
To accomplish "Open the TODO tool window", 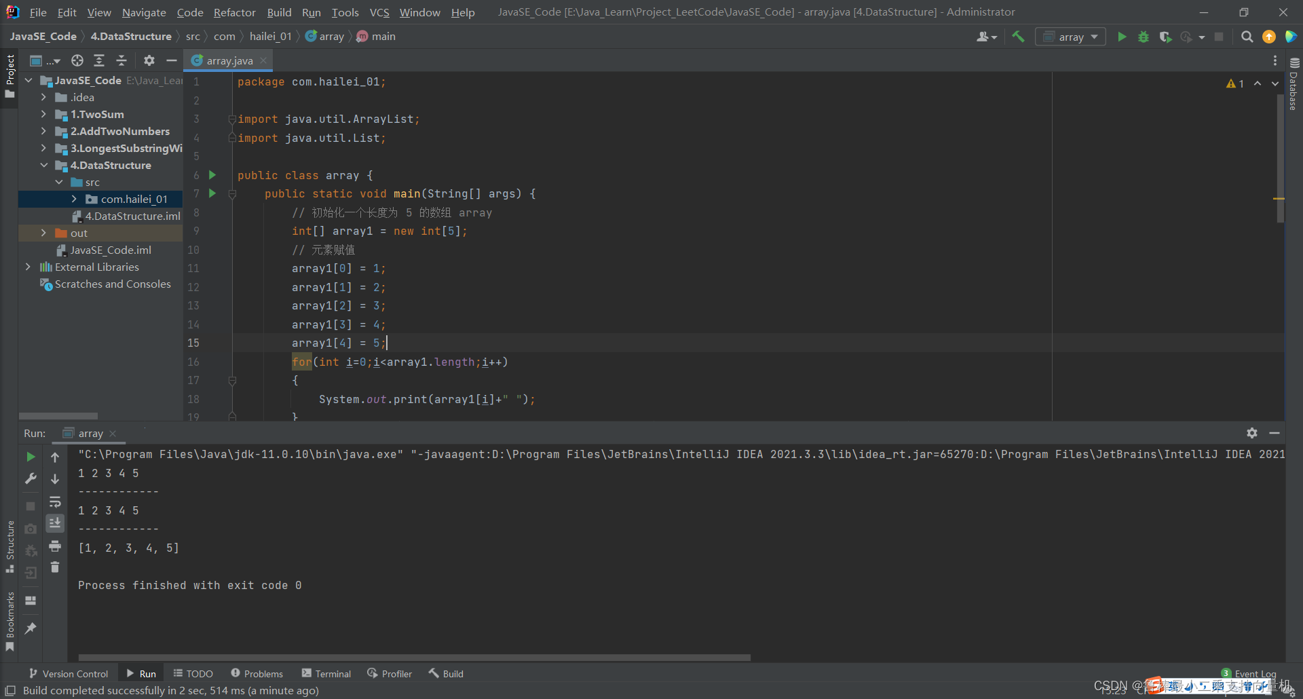I will click(193, 673).
